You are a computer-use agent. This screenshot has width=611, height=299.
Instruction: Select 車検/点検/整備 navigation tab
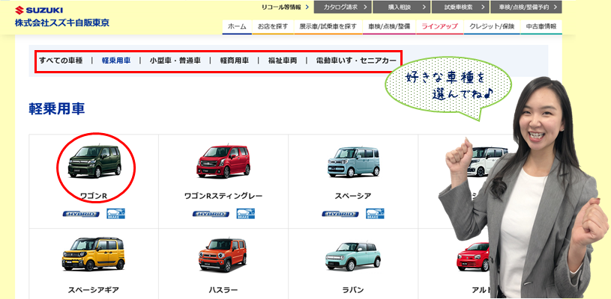(x=389, y=27)
